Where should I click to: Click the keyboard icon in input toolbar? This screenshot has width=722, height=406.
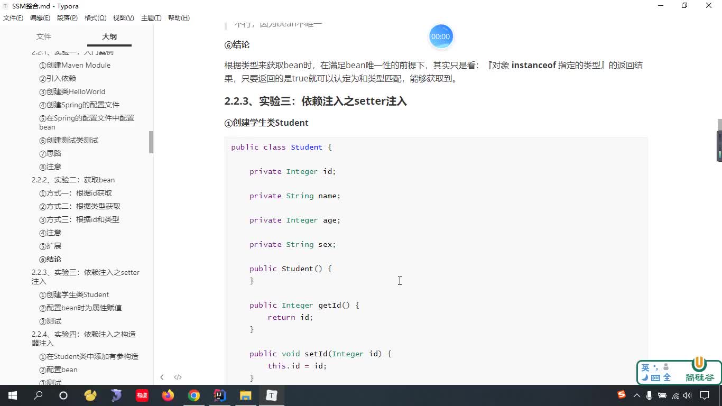point(655,377)
